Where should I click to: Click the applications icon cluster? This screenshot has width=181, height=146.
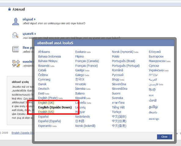click(x=16, y=64)
